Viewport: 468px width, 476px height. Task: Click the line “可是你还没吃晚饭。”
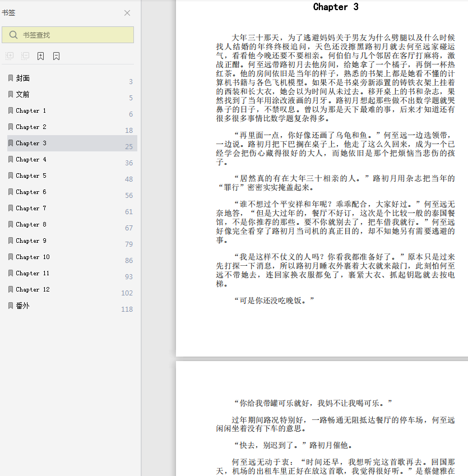click(274, 301)
